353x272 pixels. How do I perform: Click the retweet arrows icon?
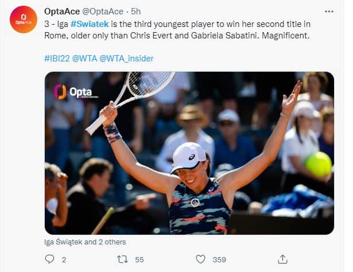[x=122, y=259]
